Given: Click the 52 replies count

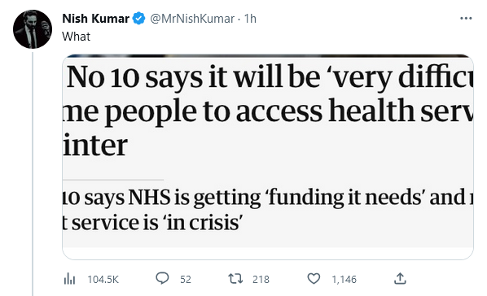Looking at the screenshot, I should pyautogui.click(x=186, y=279).
